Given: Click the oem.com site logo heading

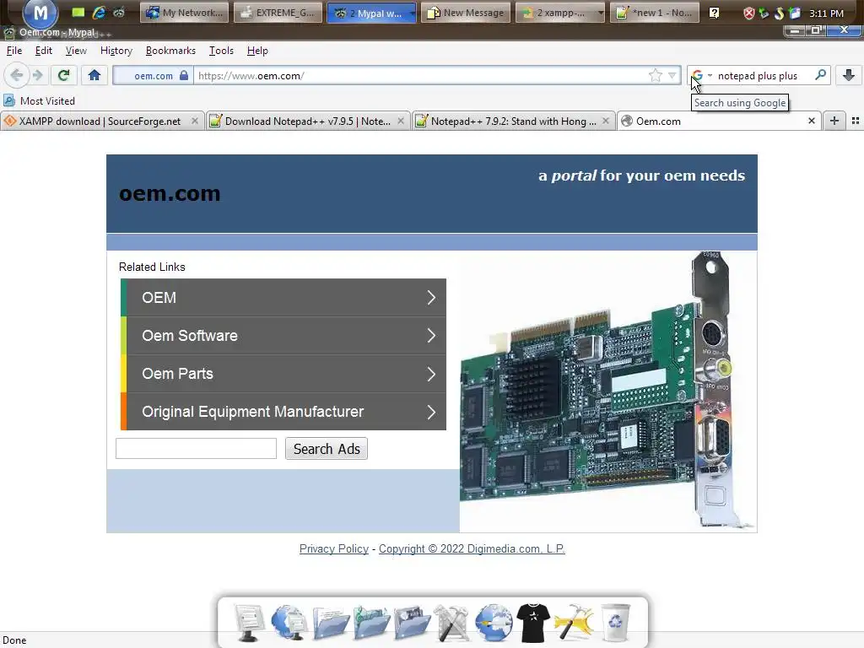Looking at the screenshot, I should pos(170,193).
